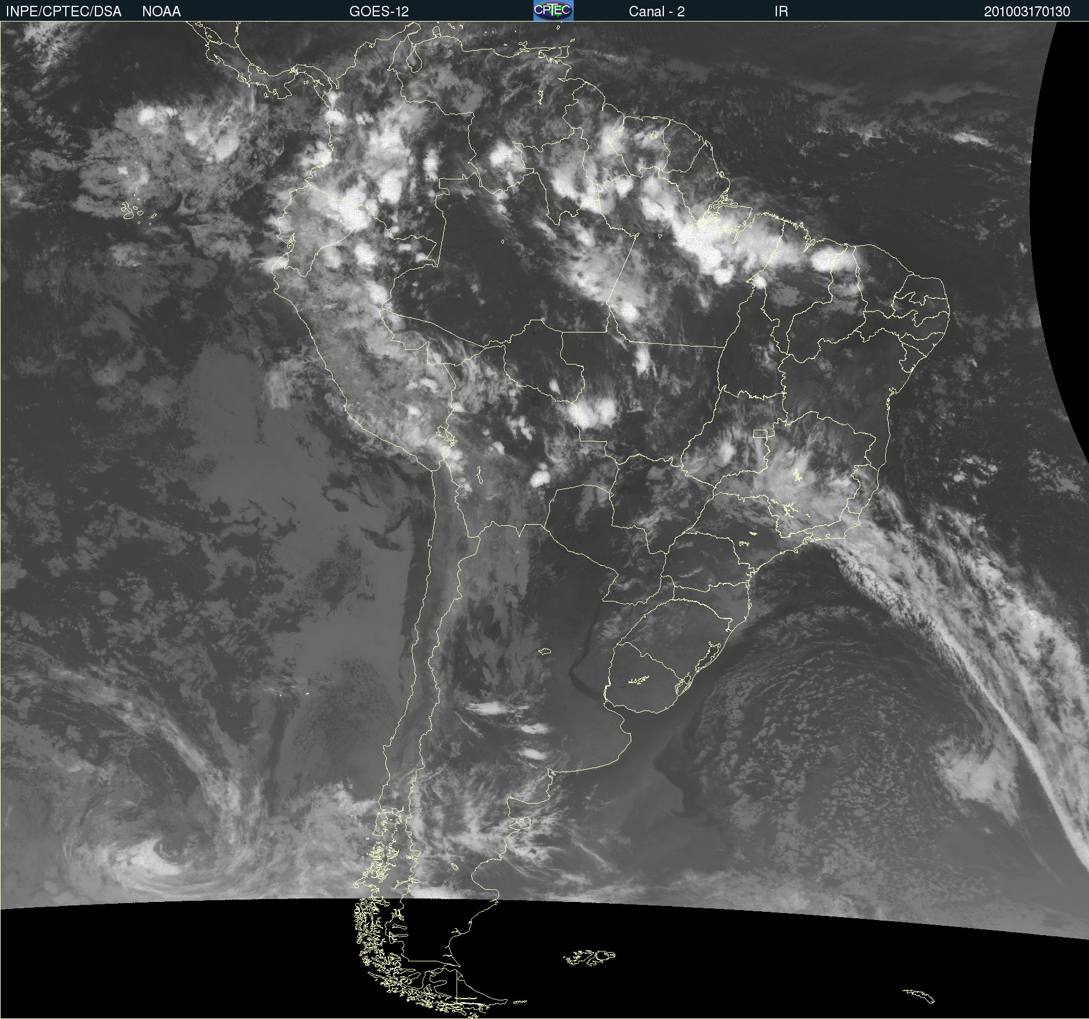Click the CPTEC logo in header
This screenshot has height=1019, width=1089.
click(553, 10)
